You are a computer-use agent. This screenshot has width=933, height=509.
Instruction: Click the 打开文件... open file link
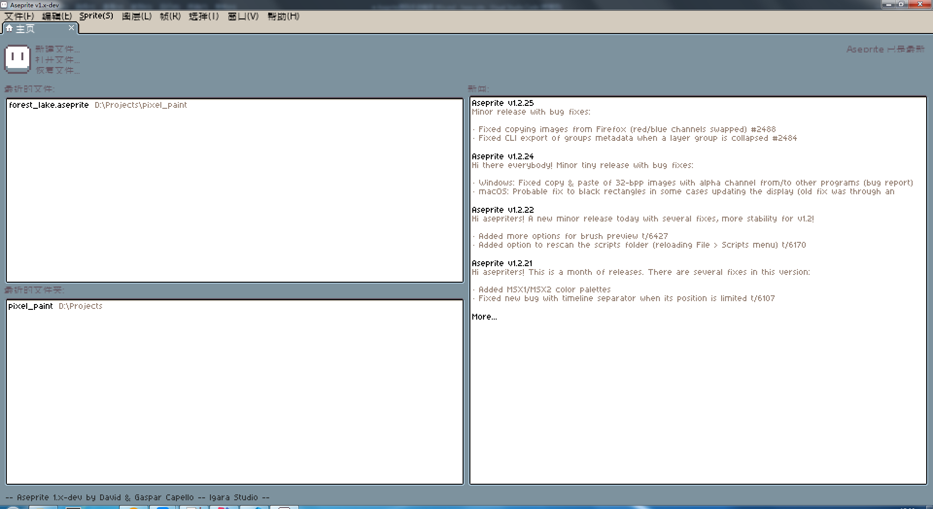coord(57,60)
